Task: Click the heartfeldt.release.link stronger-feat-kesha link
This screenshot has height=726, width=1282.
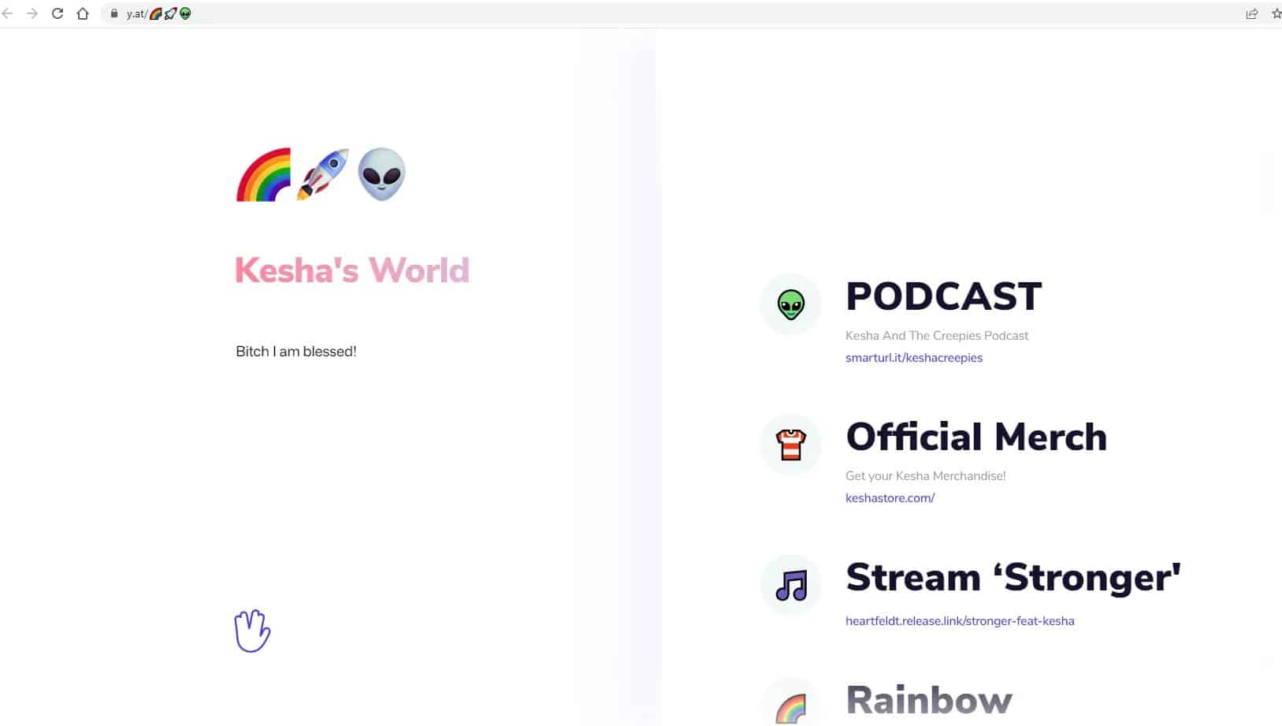Action: (x=960, y=620)
